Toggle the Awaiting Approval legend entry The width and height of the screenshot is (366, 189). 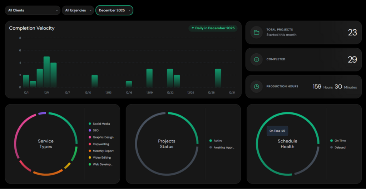pyautogui.click(x=224, y=147)
